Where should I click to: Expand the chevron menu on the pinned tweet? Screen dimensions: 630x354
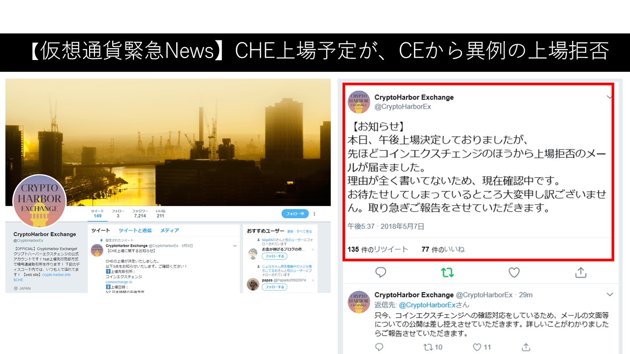coord(235,245)
